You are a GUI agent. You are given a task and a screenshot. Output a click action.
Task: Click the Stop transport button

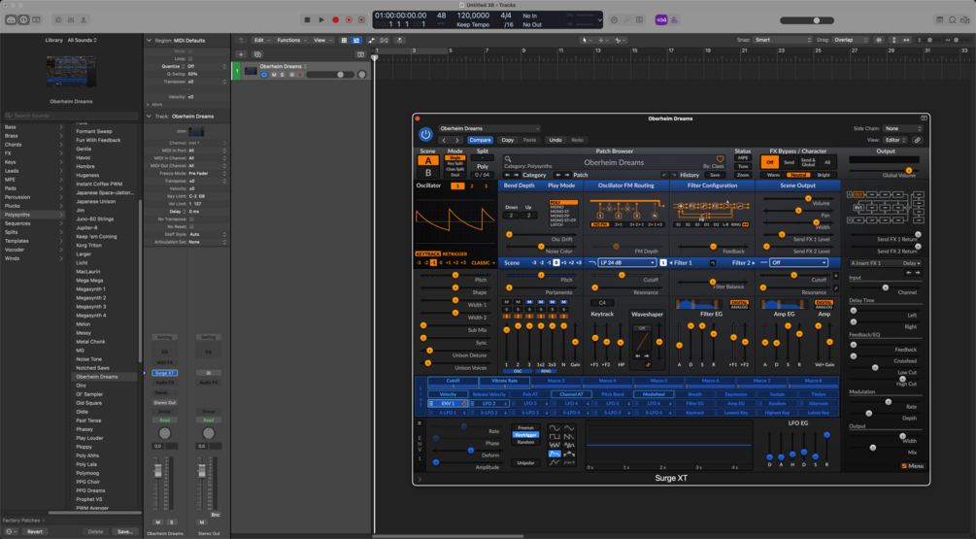(307, 20)
